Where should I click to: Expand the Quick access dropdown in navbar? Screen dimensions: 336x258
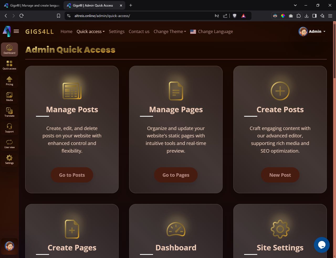click(x=91, y=31)
